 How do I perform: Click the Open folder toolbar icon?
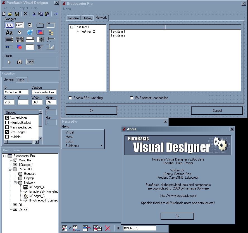pyautogui.click(x=10, y=14)
